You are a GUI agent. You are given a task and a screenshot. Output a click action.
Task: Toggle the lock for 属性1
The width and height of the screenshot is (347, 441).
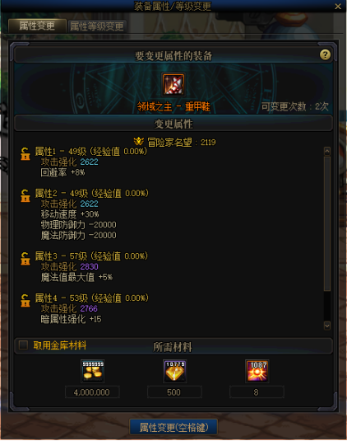click(25, 154)
